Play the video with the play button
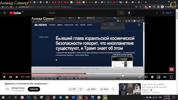The image size is (178, 100). click(x=4, y=77)
